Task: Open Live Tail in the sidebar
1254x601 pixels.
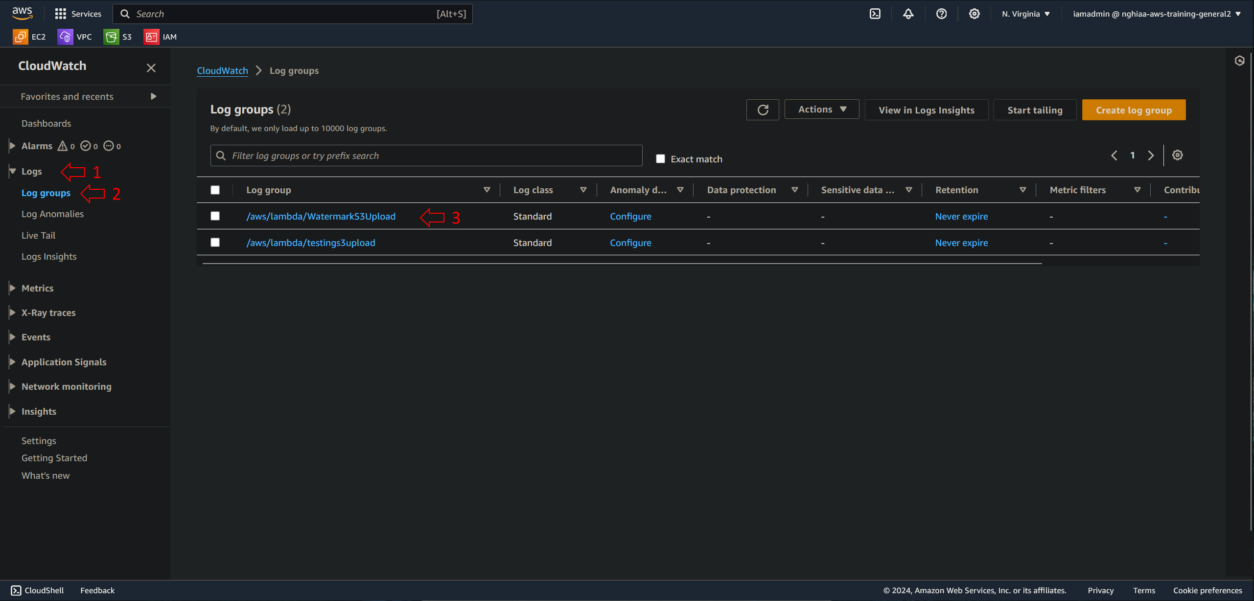Action: point(38,235)
